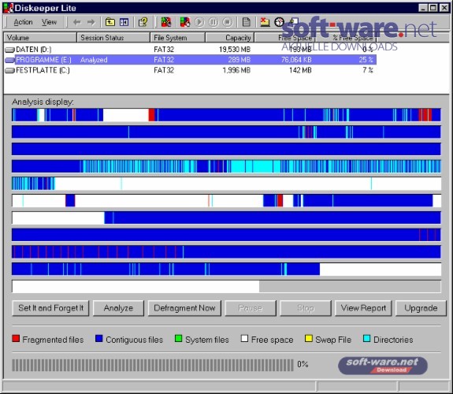Click the greyed Stop button
This screenshot has height=394, width=453.
[x=306, y=308]
